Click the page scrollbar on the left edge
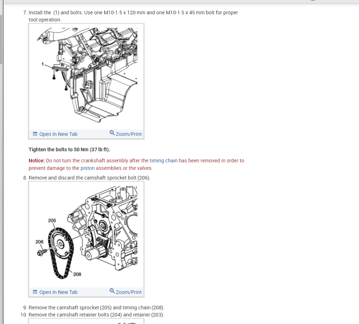 (1, 40)
